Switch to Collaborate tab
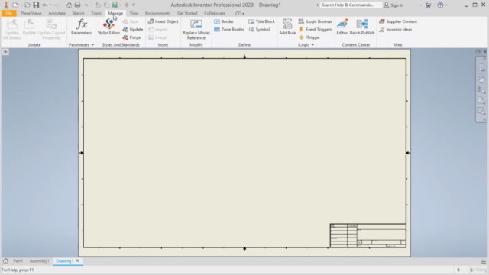 pos(215,14)
